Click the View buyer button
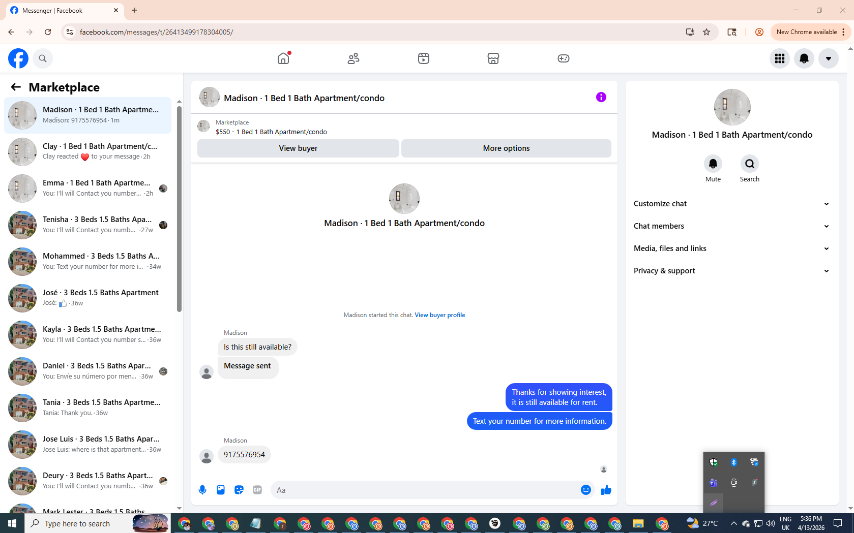The image size is (854, 533). click(x=298, y=148)
